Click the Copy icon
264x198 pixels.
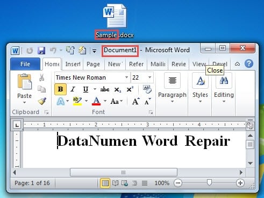41,89
